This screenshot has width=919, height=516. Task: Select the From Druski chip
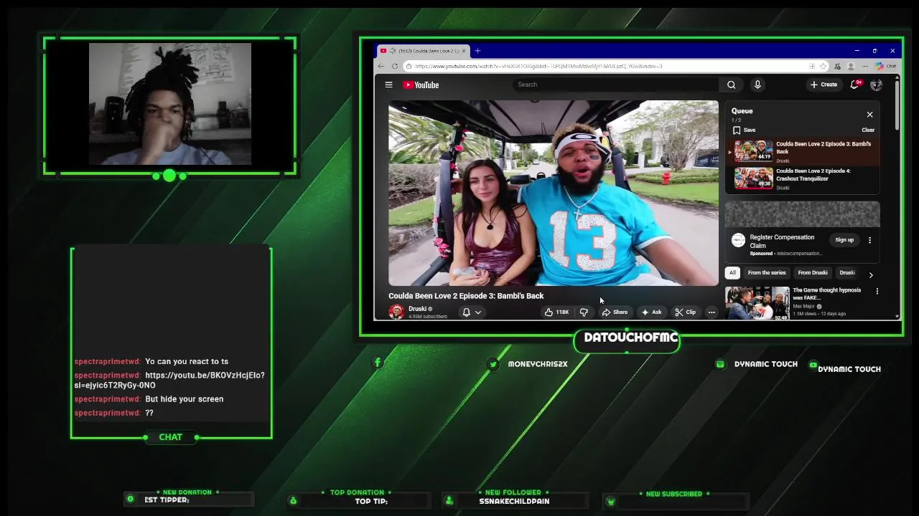point(813,273)
